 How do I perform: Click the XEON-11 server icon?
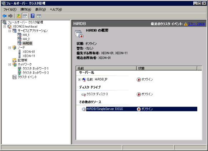(19, 56)
